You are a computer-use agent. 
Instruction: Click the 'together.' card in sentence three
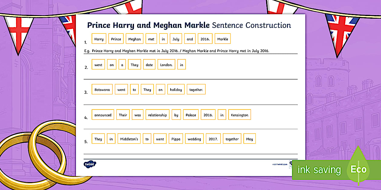(x=196, y=90)
